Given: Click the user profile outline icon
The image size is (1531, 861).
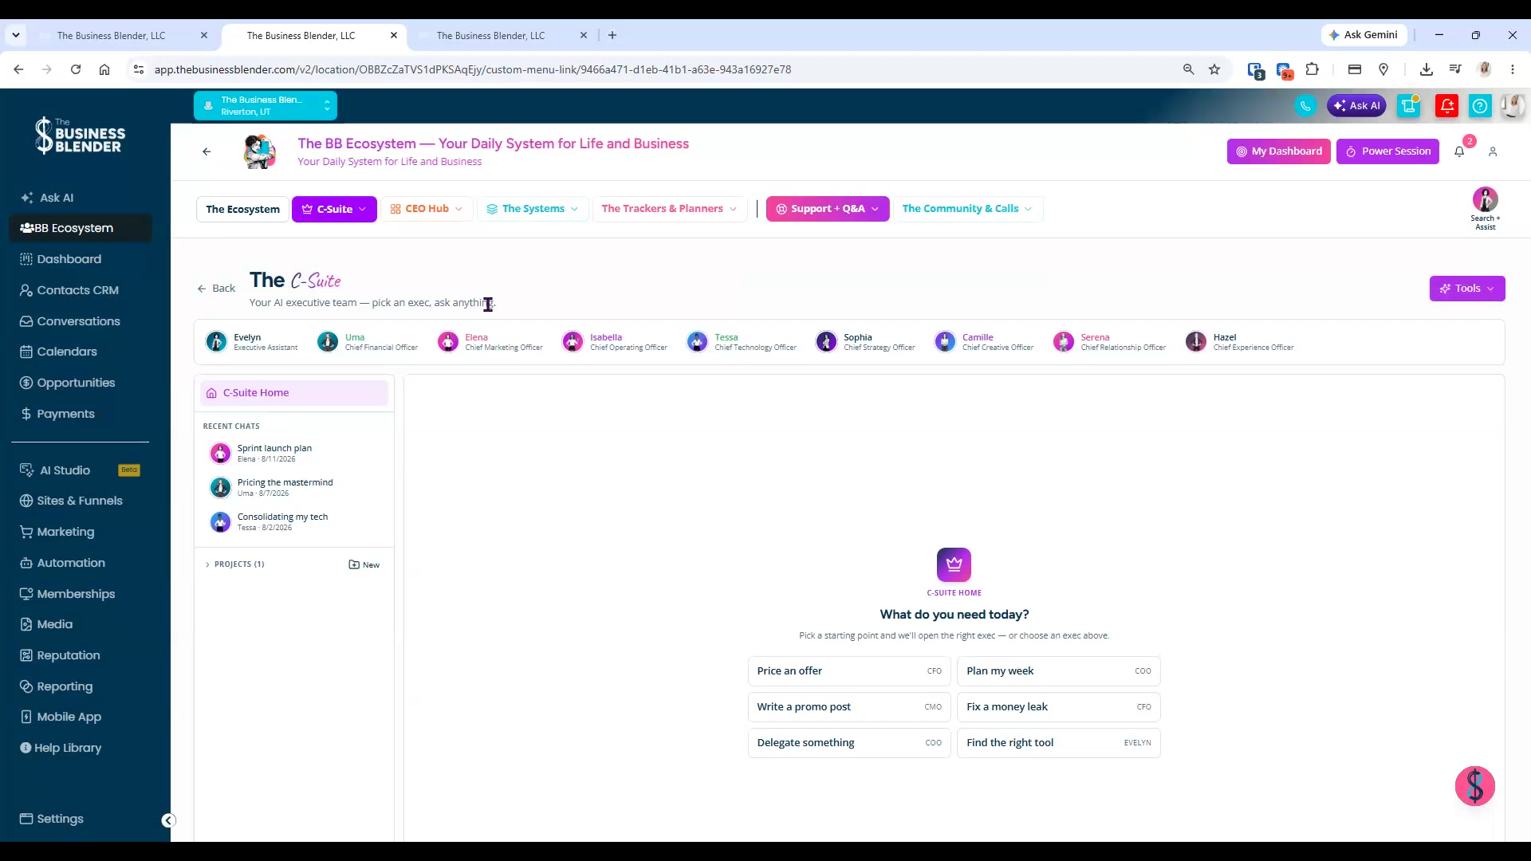Looking at the screenshot, I should point(1493,151).
